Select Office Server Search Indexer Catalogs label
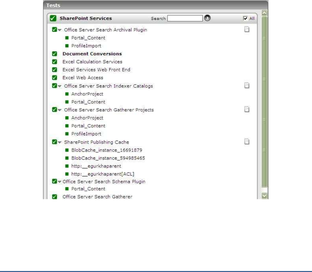Image resolution: width=312 pixels, height=272 pixels. (x=108, y=86)
